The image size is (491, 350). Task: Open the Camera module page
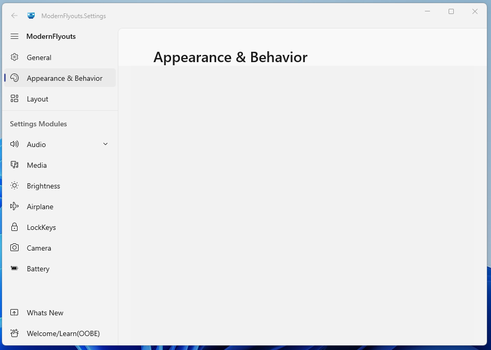(60, 248)
